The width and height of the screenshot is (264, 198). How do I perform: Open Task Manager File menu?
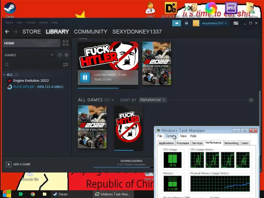pyautogui.click(x=160, y=136)
